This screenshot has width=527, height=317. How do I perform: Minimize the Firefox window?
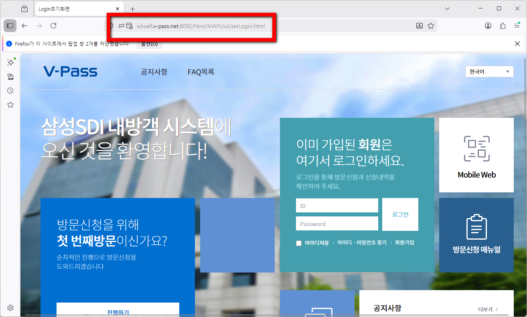coord(480,8)
